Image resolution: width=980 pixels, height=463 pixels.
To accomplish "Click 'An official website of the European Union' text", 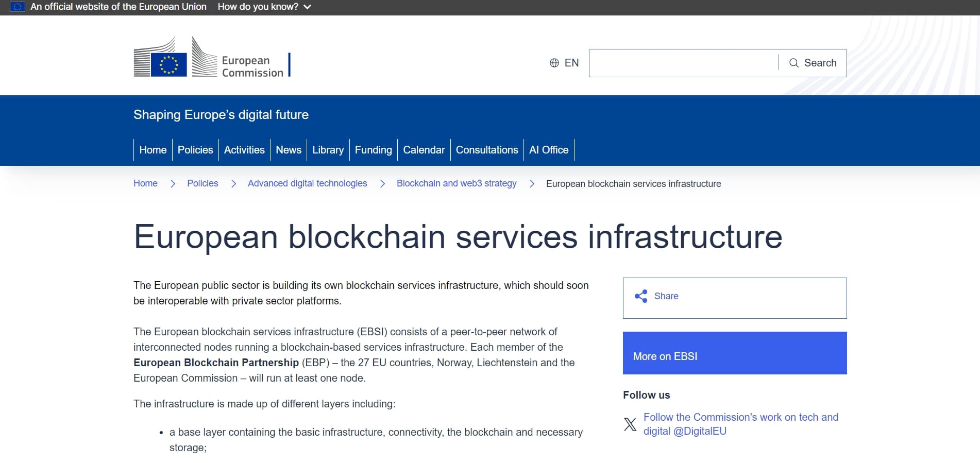I will coord(119,7).
